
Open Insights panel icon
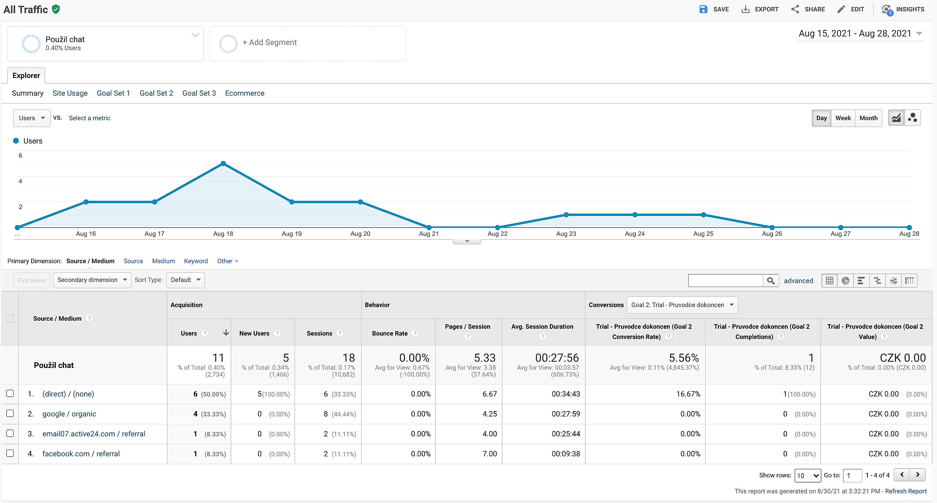(x=887, y=10)
